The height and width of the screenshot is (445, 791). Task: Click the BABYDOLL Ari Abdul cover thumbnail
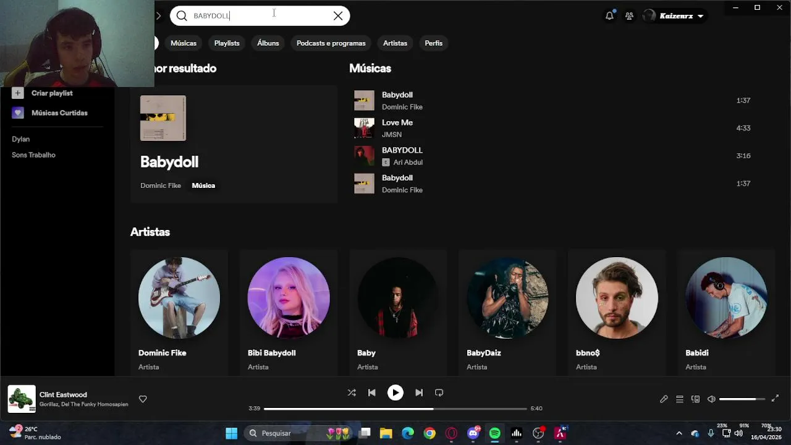(364, 156)
